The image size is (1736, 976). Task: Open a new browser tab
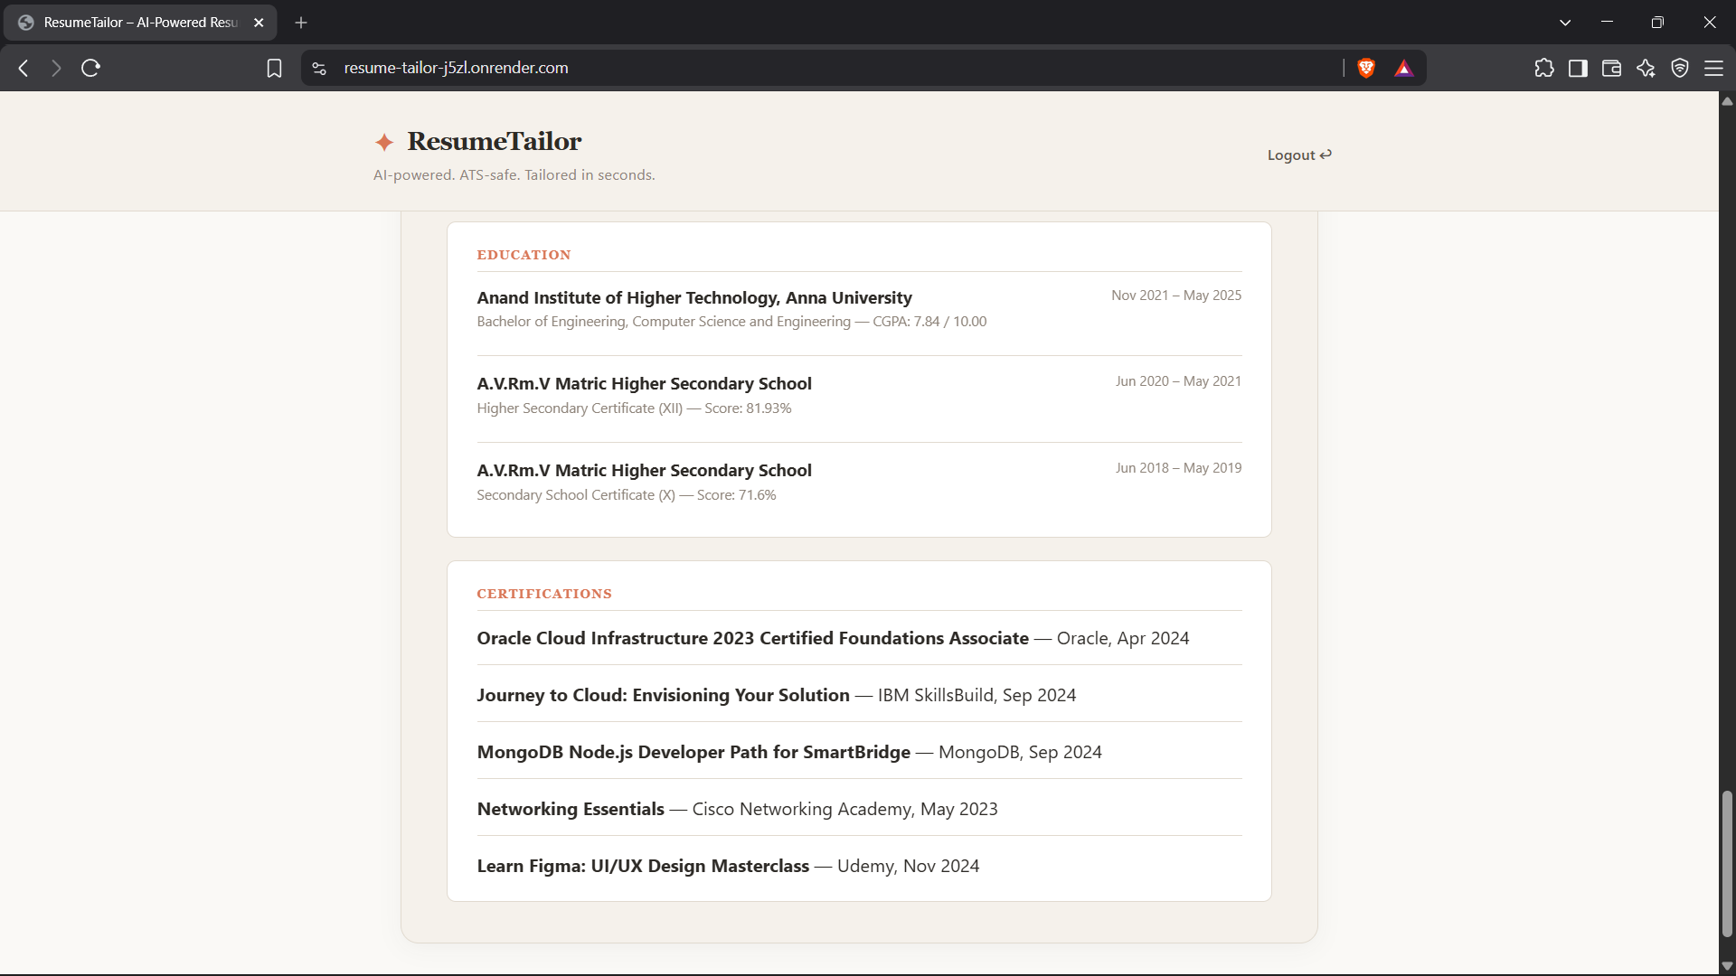(301, 23)
